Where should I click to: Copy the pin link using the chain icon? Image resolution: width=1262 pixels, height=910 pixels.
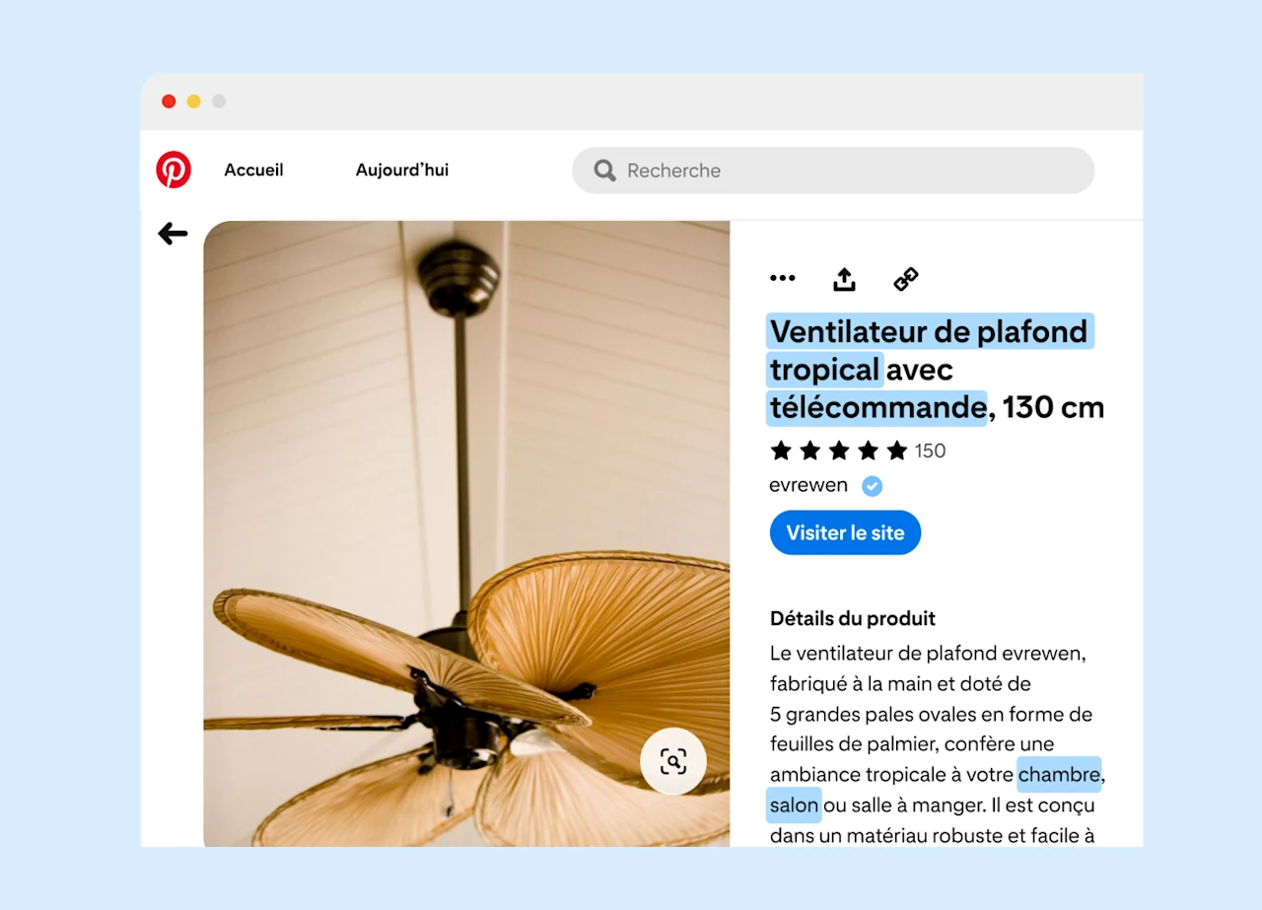[x=906, y=278]
